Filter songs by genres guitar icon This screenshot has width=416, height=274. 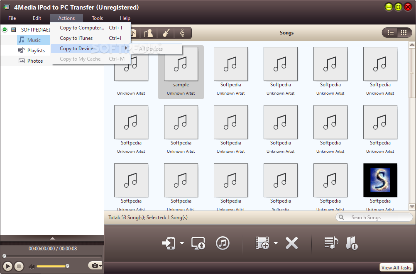tap(166, 33)
